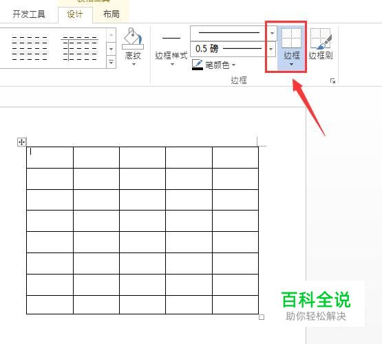Image resolution: width=382 pixels, height=344 pixels.
Task: Select the table style with header line
Action: click(x=79, y=48)
